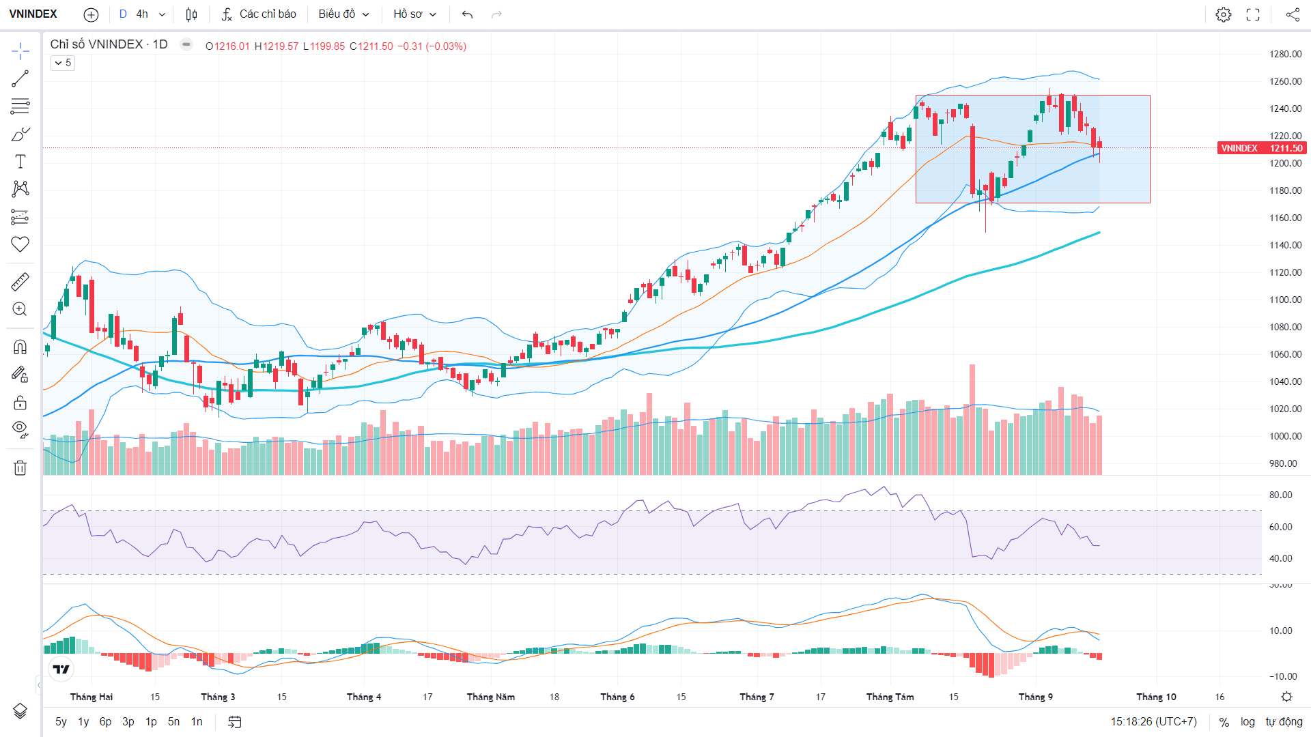Toggle lock all drawings
Viewport: 1311px width, 737px height.
20,403
